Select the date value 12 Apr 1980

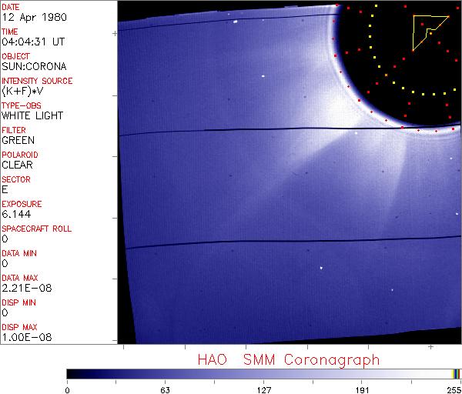34,17
